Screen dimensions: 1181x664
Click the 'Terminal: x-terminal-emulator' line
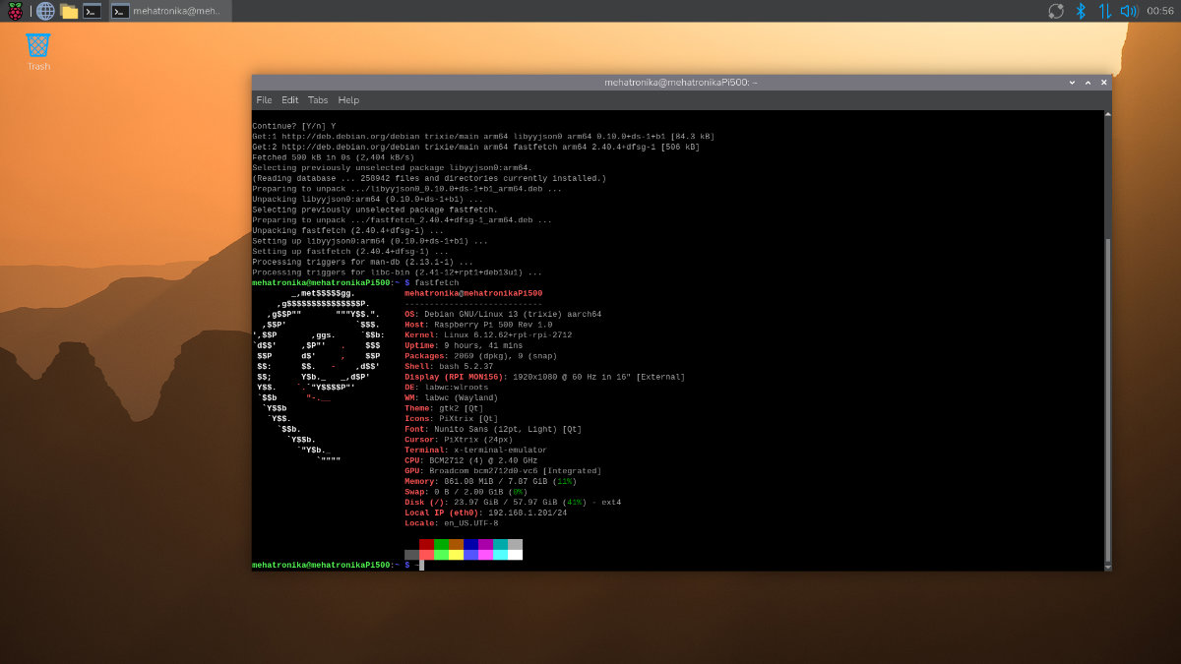pyautogui.click(x=475, y=451)
